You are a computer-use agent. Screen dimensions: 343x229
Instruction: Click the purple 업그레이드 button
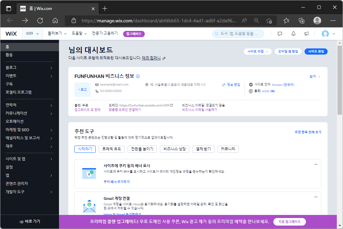[x=134, y=34]
